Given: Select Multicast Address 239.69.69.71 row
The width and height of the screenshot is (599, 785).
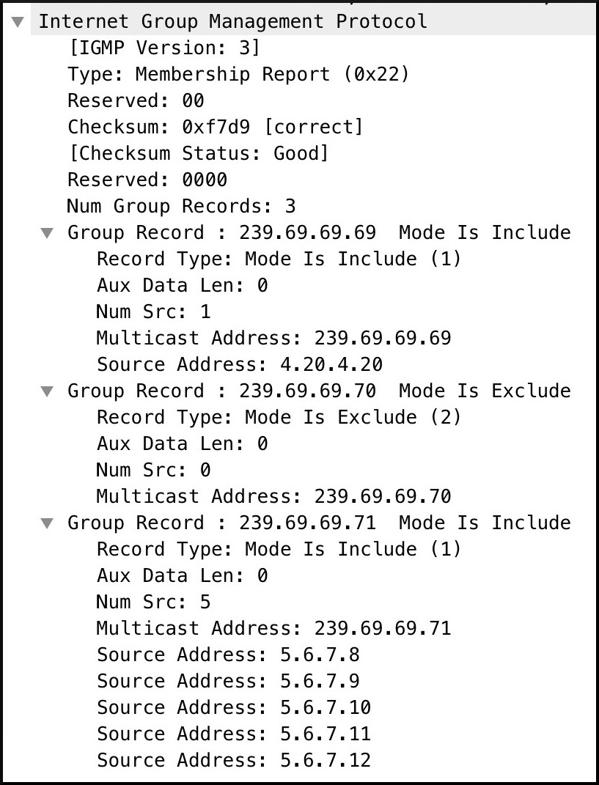Looking at the screenshot, I should [274, 629].
